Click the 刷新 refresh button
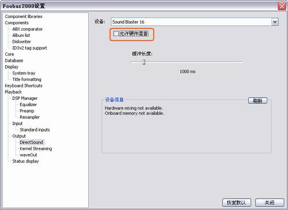This screenshot has height=210, width=288. pyautogui.click(x=257, y=100)
